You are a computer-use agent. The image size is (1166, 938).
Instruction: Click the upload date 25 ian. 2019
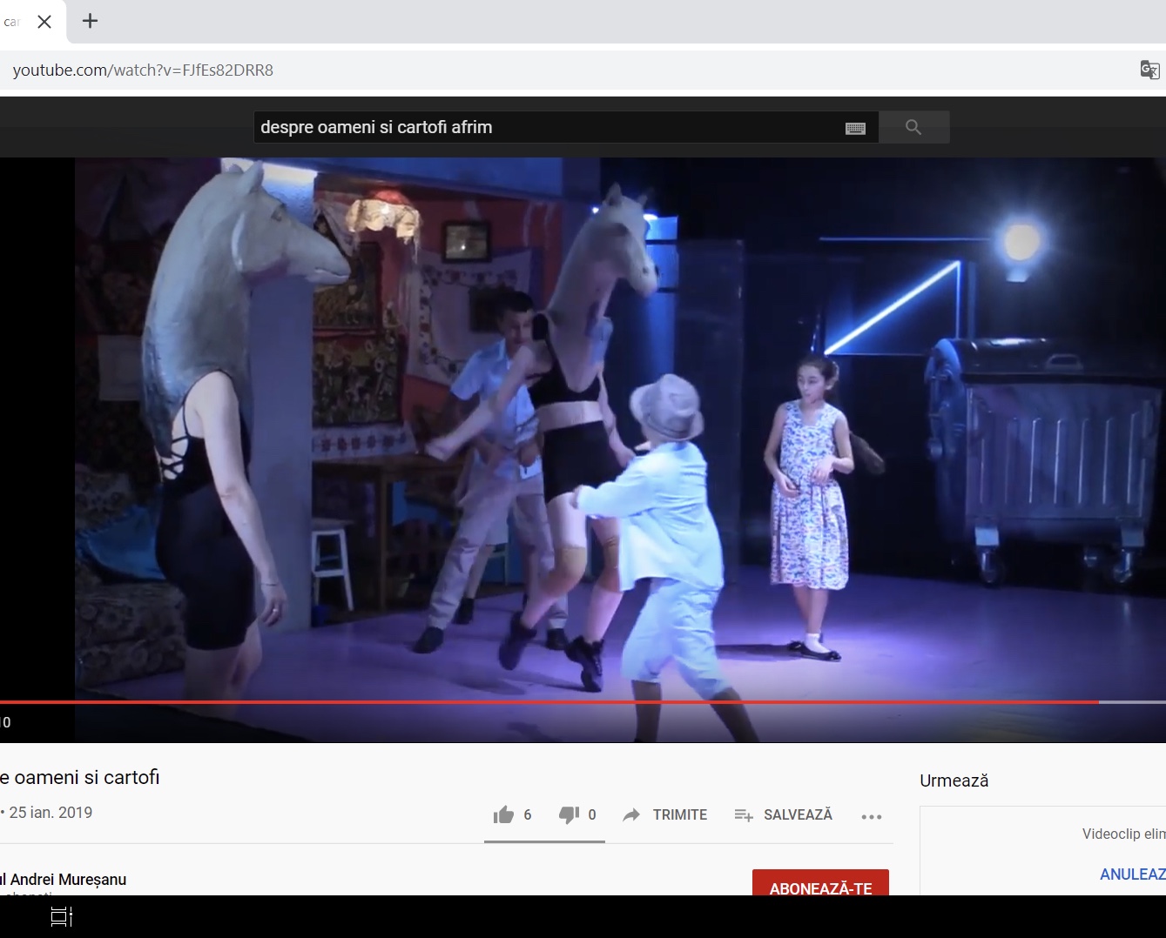pyautogui.click(x=51, y=812)
